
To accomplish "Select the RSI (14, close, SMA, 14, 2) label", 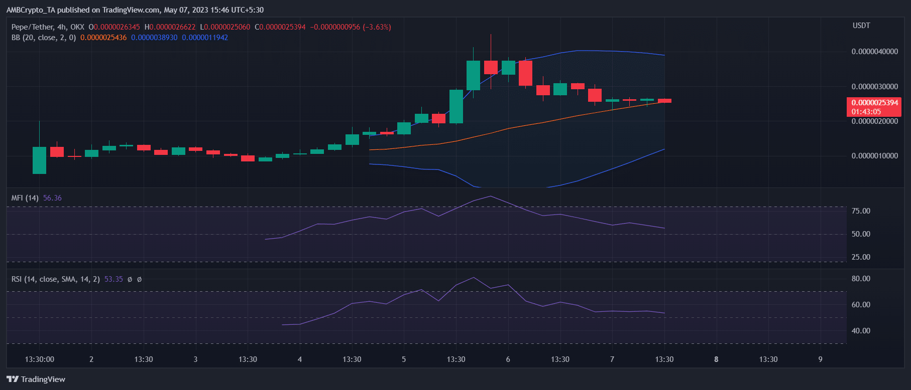I will (x=56, y=279).
